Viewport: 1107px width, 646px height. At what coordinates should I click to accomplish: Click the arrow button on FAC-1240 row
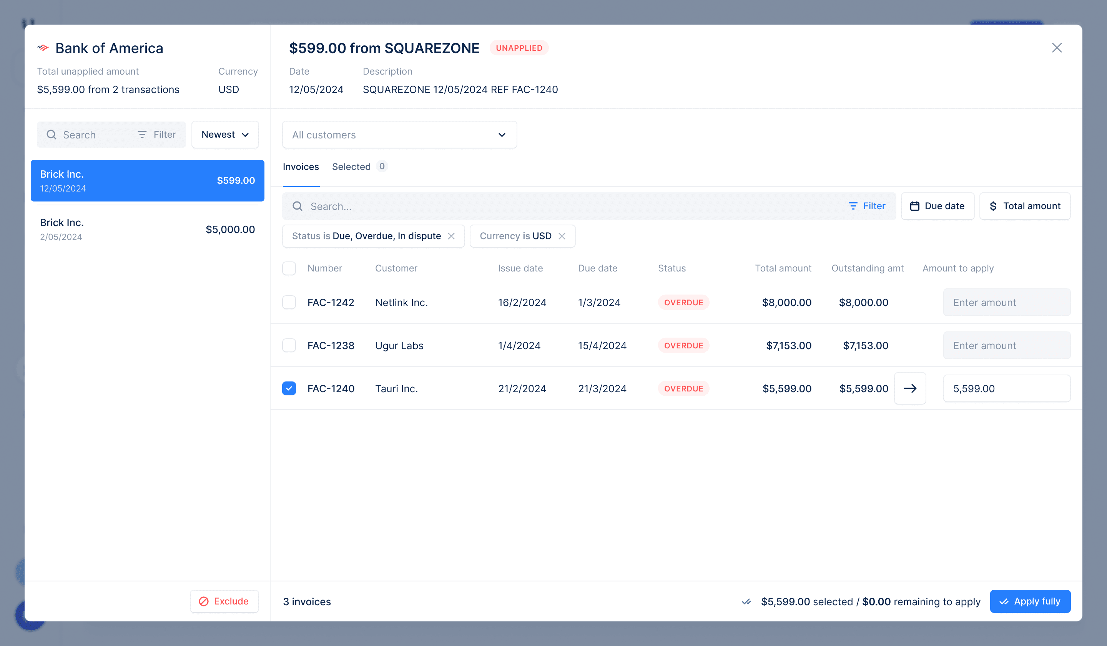(910, 388)
